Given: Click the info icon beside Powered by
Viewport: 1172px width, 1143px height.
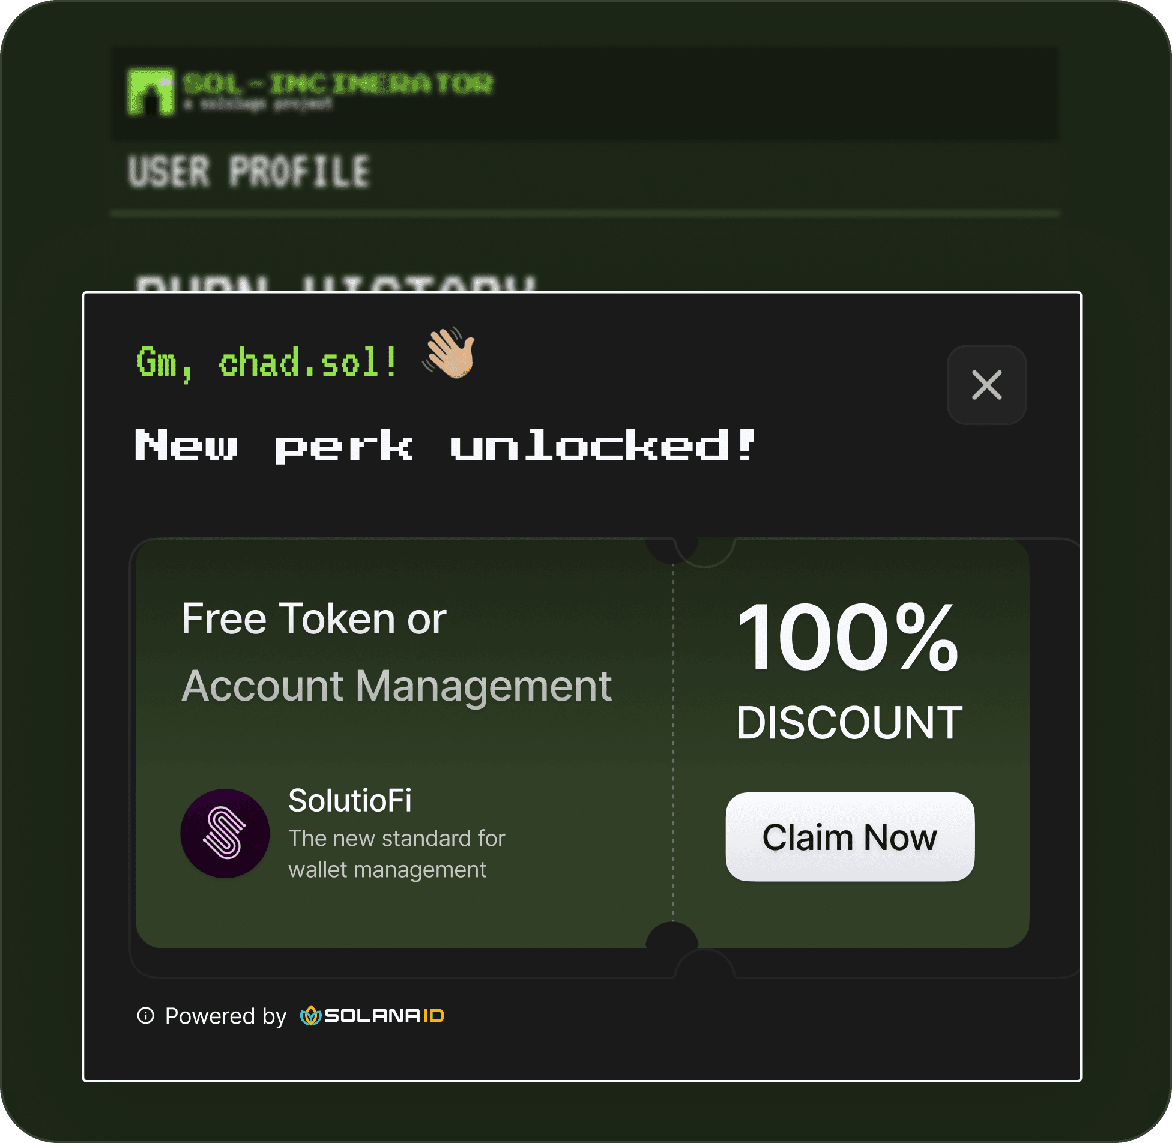Looking at the screenshot, I should click(145, 1015).
